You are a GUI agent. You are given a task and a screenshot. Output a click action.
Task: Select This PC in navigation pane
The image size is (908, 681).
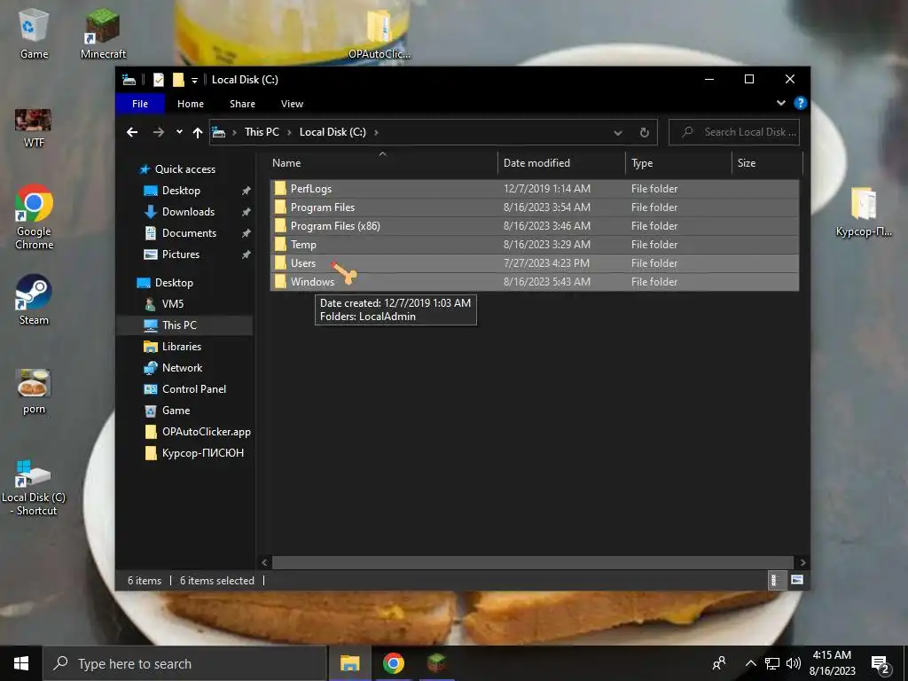pyautogui.click(x=184, y=325)
